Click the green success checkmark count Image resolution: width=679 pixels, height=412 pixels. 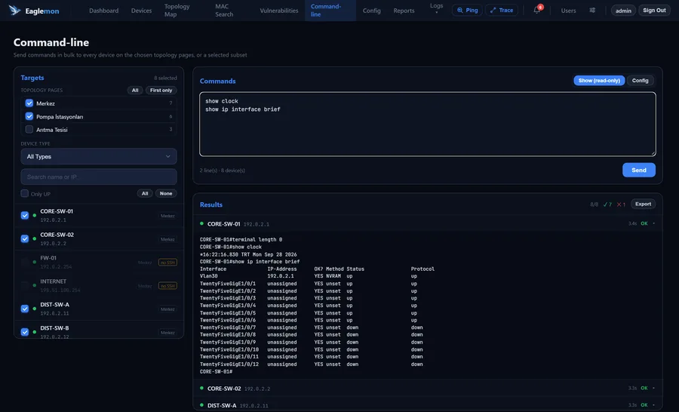(x=607, y=204)
